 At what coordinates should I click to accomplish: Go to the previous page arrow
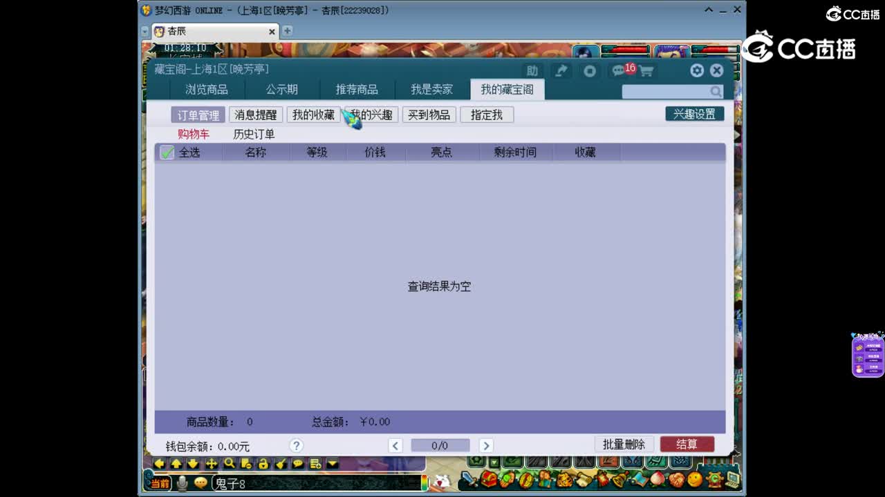pos(395,446)
